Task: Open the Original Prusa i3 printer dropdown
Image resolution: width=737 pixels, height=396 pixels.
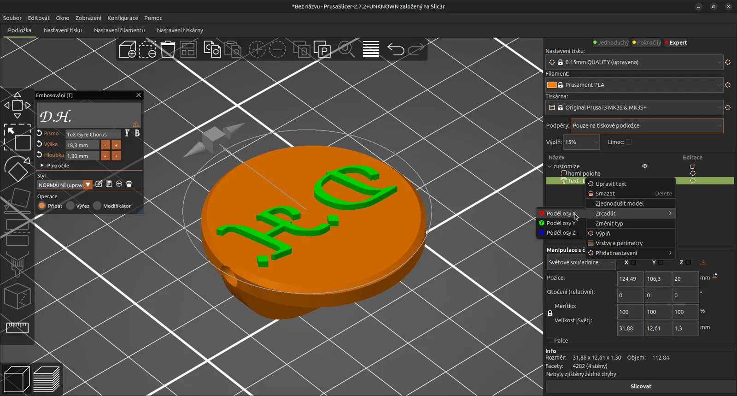Action: click(634, 107)
